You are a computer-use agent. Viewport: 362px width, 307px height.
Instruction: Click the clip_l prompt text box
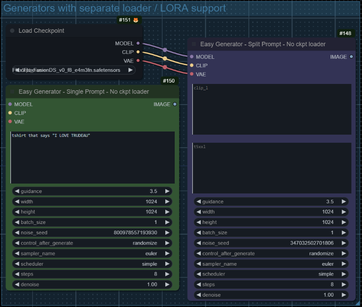[x=272, y=109]
